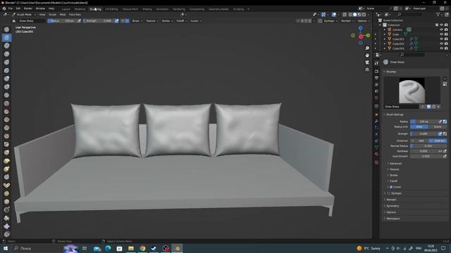Open the Stroke dropdown in the header
The width and height of the screenshot is (451, 253).
[167, 21]
